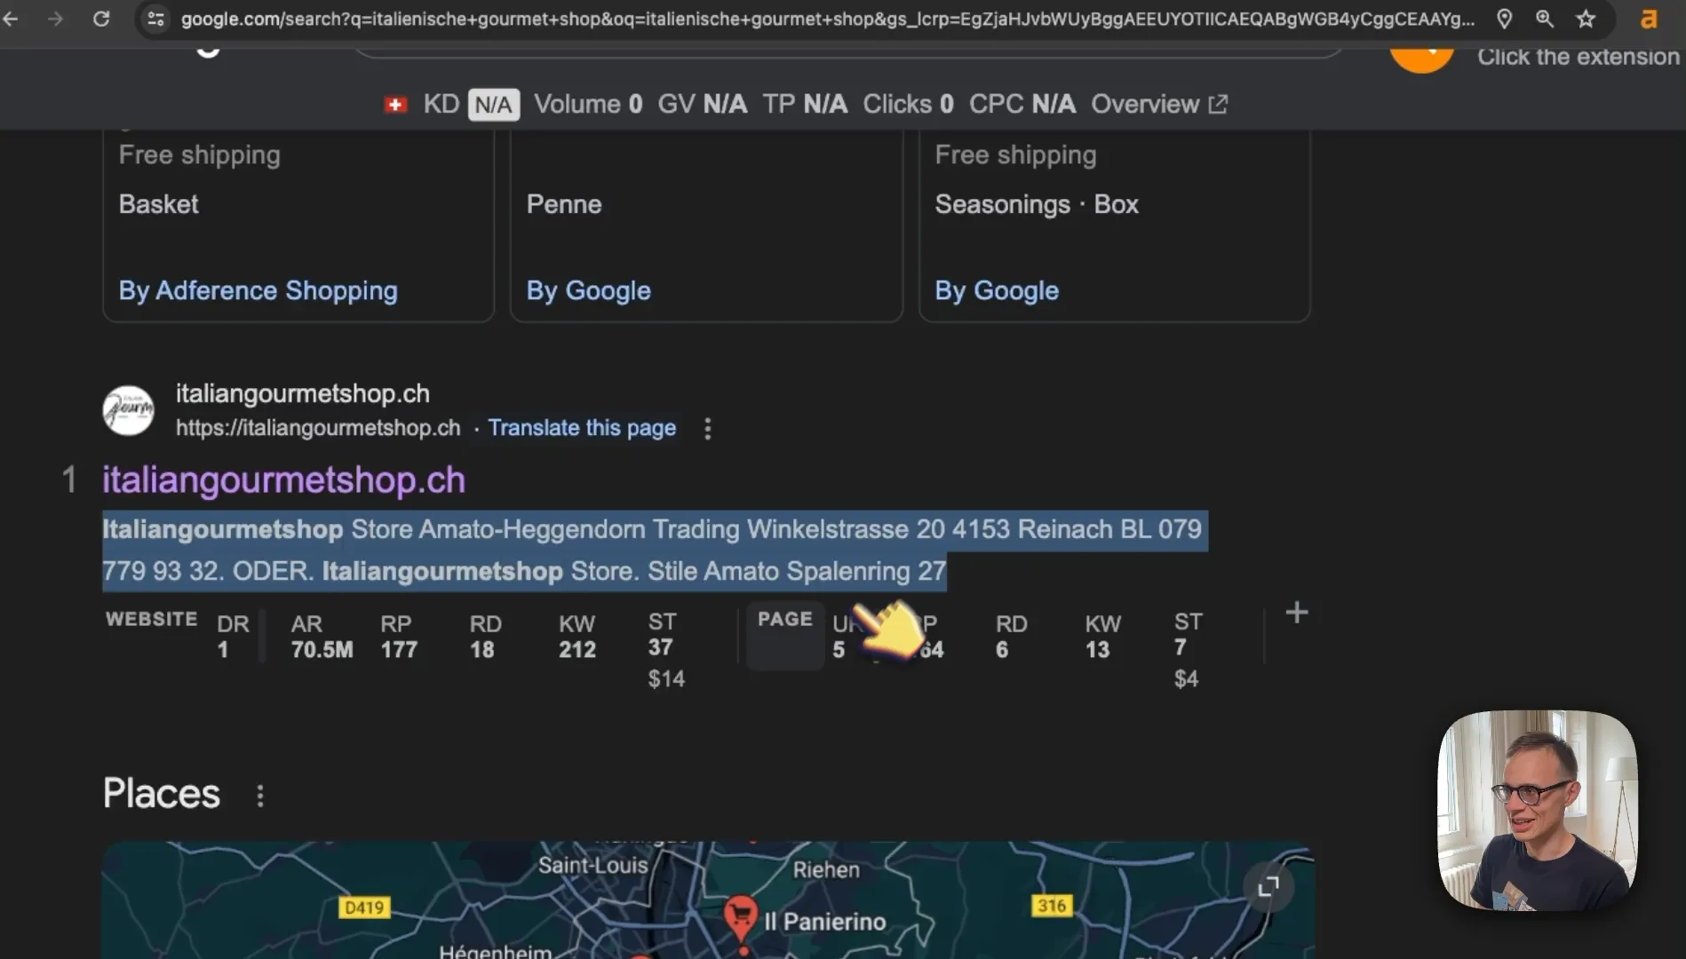Click By Google under Penne card
Viewport: 1686px width, 959px height.
tap(588, 290)
